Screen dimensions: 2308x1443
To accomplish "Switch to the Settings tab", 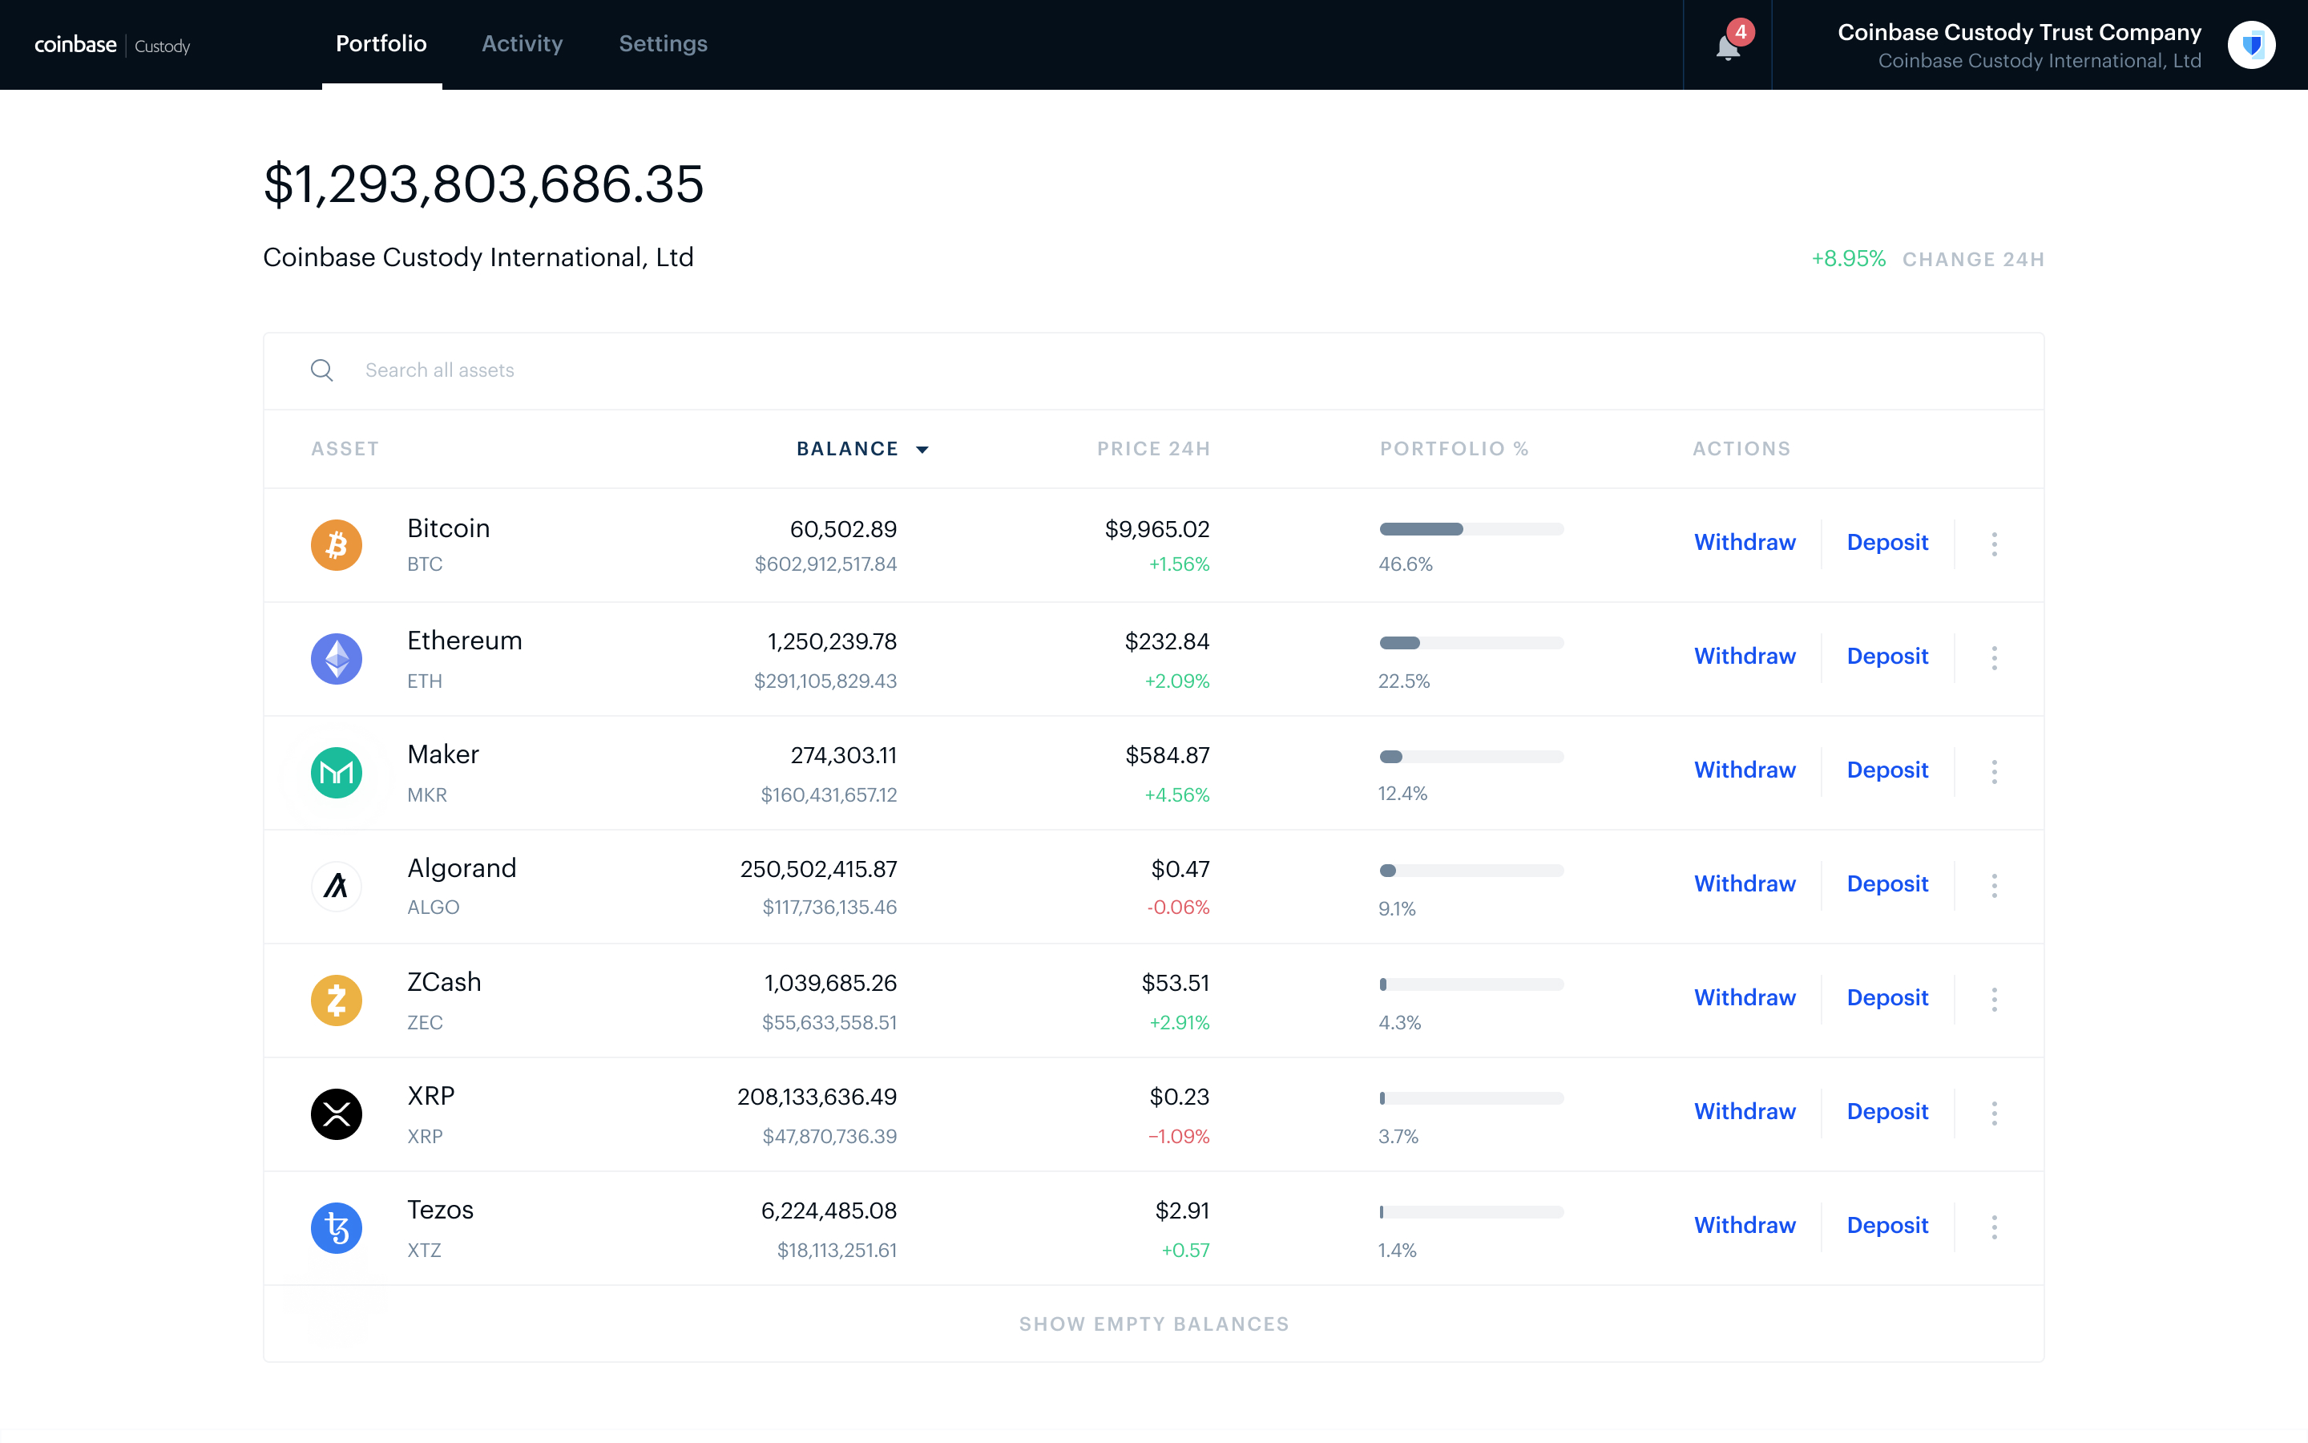I will click(663, 44).
